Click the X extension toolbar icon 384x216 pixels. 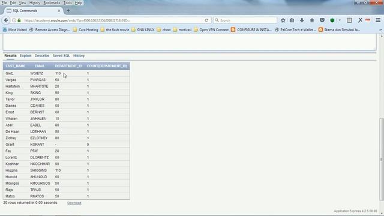pyautogui.click(x=360, y=20)
